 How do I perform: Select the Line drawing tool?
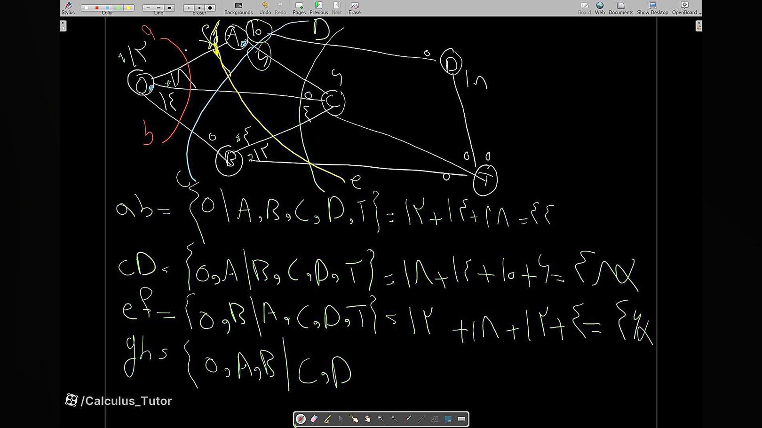[421, 419]
